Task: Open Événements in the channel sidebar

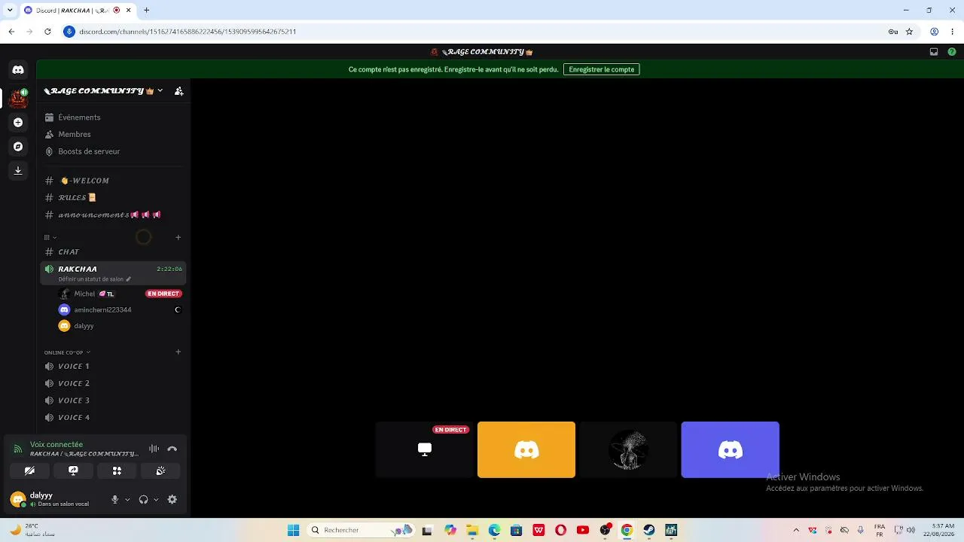Action: [x=113, y=117]
